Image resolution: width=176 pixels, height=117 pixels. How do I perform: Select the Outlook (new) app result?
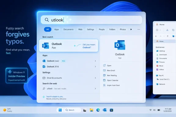coord(69,61)
